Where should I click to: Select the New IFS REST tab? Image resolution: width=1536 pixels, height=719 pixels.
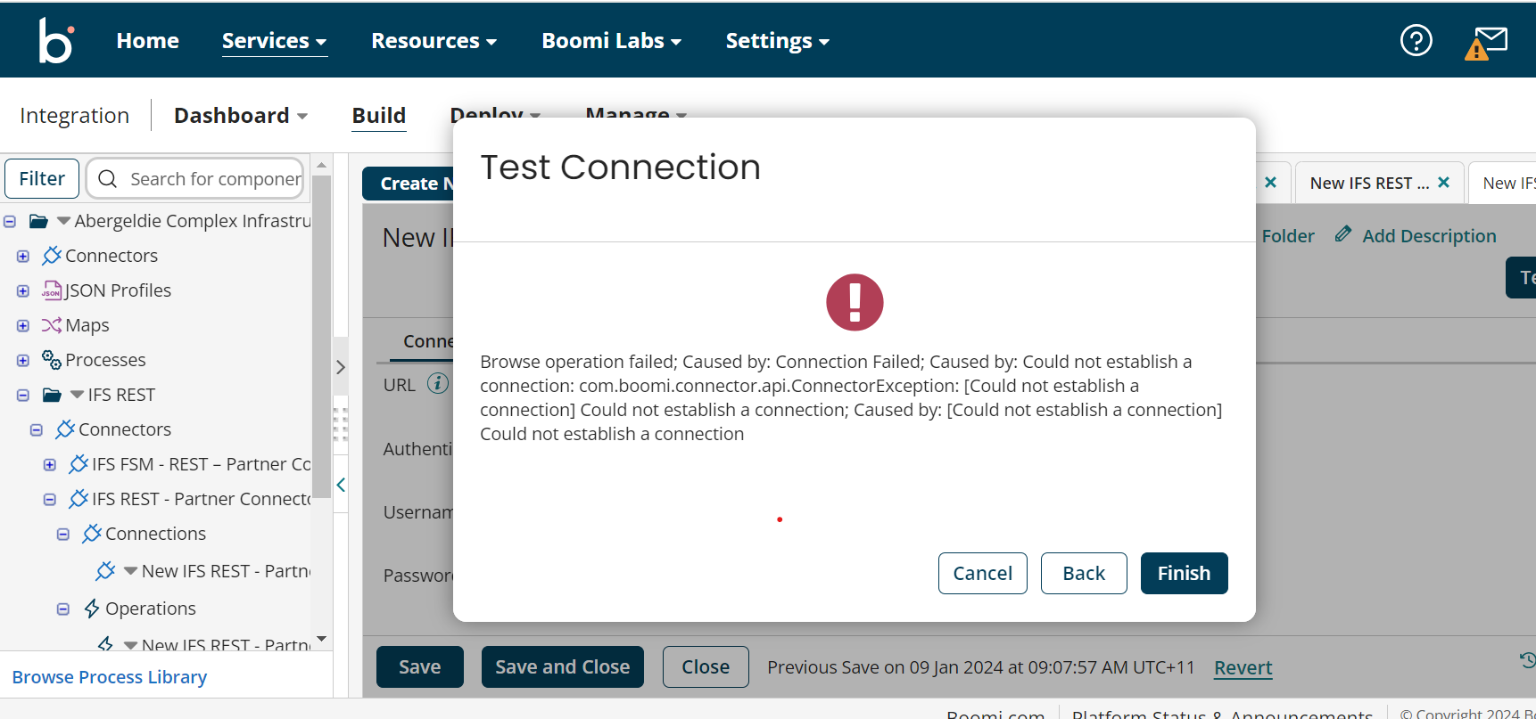pyautogui.click(x=1368, y=183)
